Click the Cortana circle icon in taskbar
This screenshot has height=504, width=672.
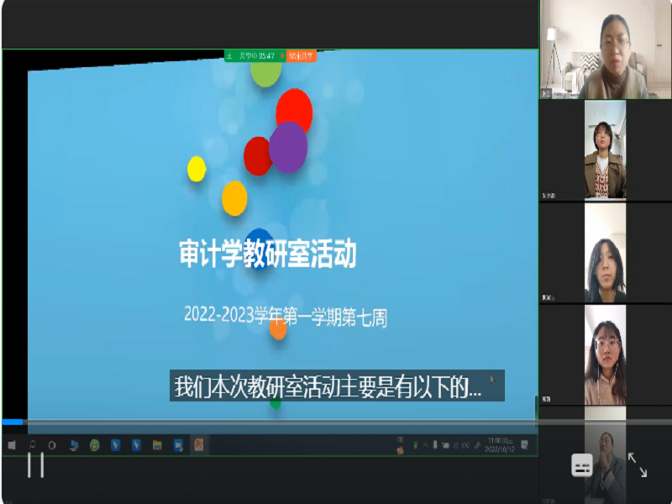(x=52, y=445)
